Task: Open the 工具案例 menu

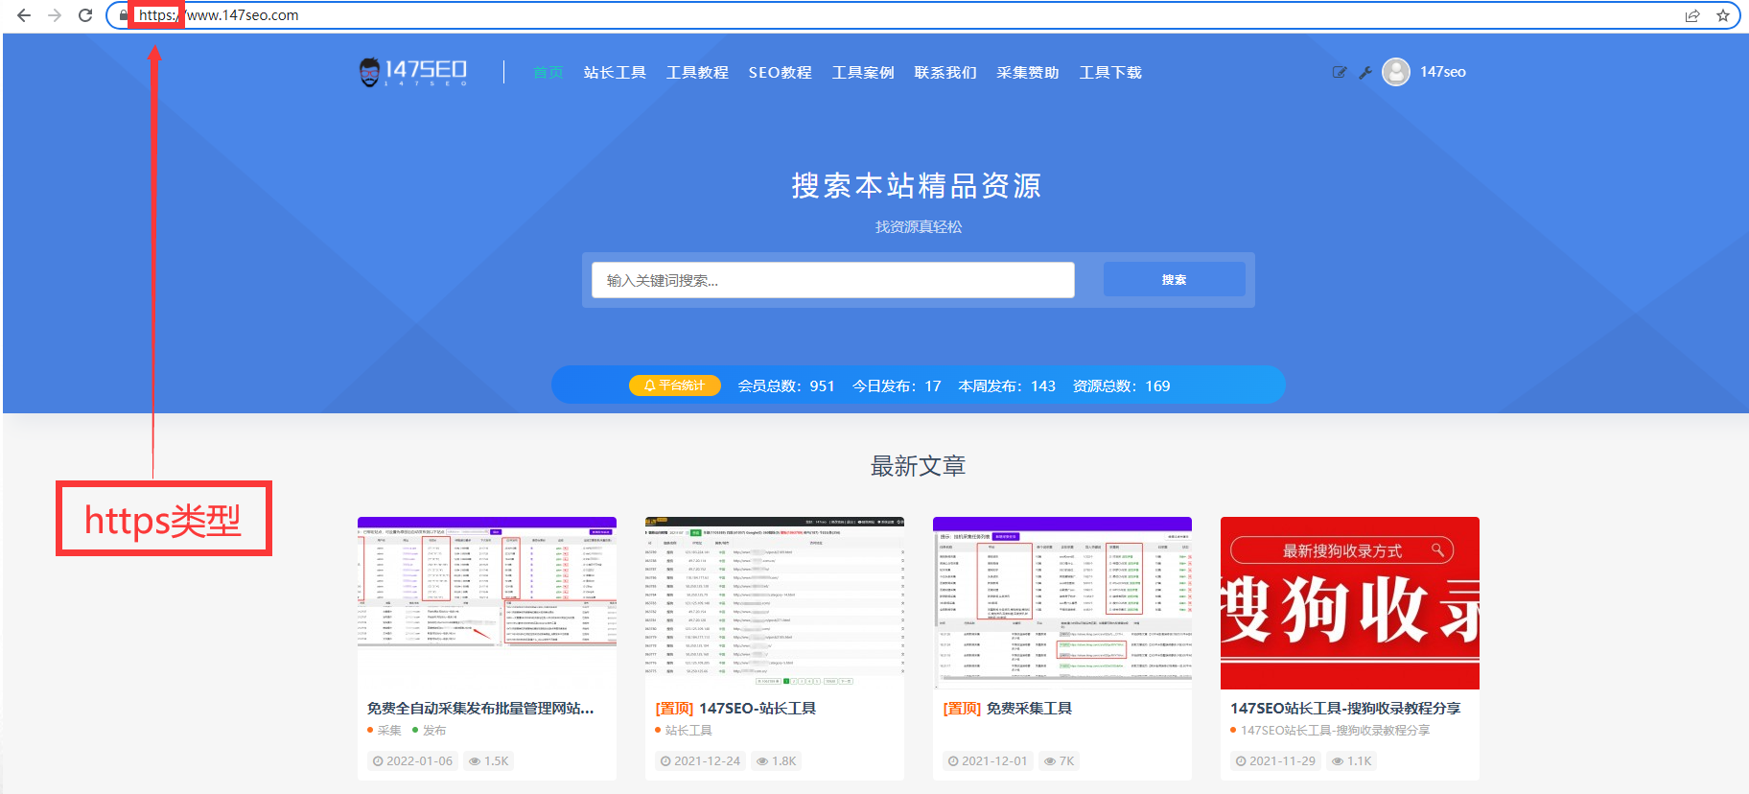Action: [863, 73]
